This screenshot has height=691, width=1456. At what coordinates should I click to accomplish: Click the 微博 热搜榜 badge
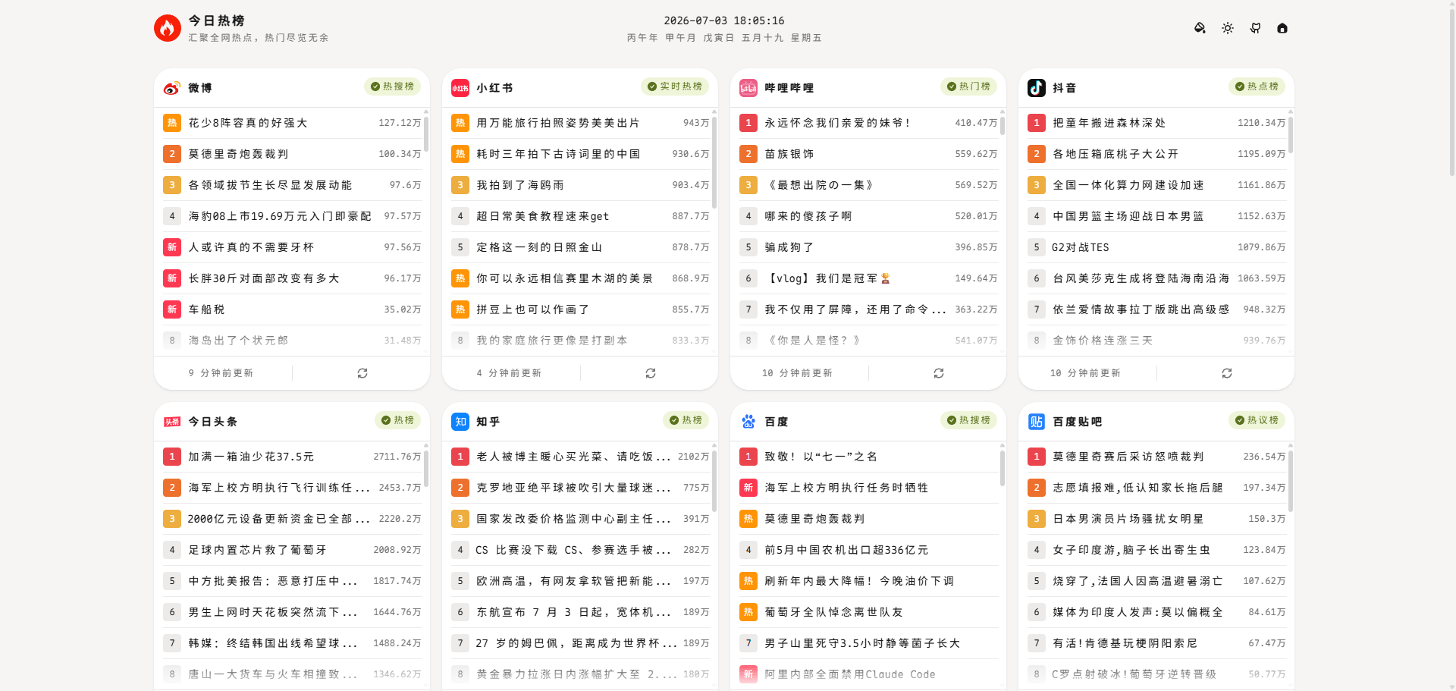tap(392, 86)
